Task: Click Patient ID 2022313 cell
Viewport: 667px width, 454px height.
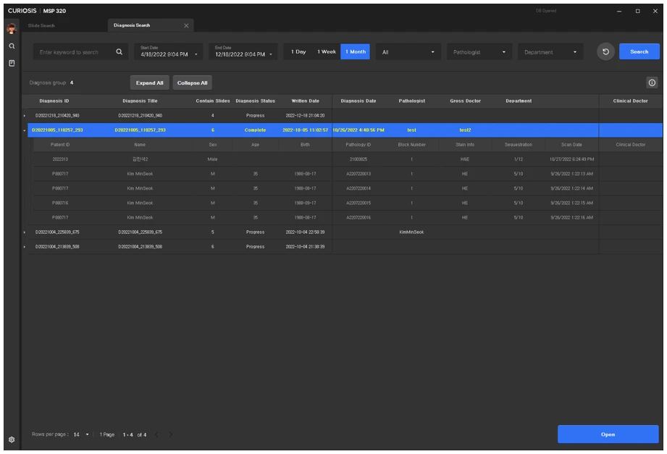Action: point(60,159)
